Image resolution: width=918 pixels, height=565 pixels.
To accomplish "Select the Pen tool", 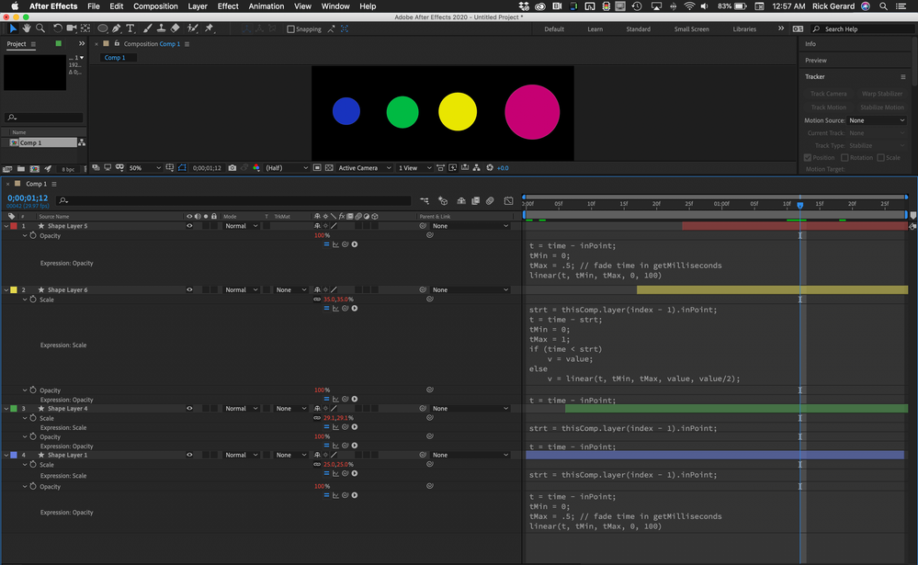I will click(x=118, y=28).
